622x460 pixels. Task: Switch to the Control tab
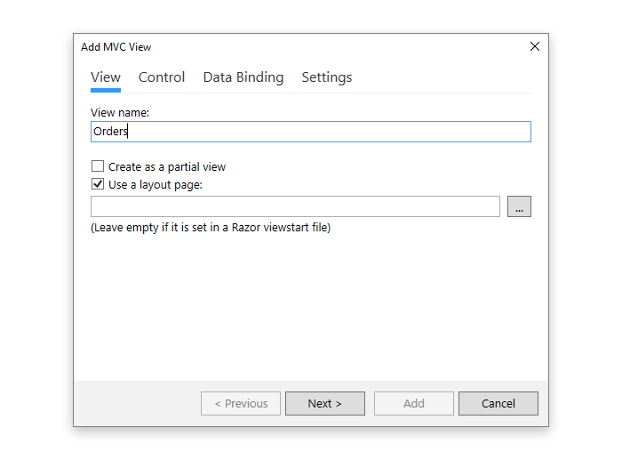coord(162,77)
